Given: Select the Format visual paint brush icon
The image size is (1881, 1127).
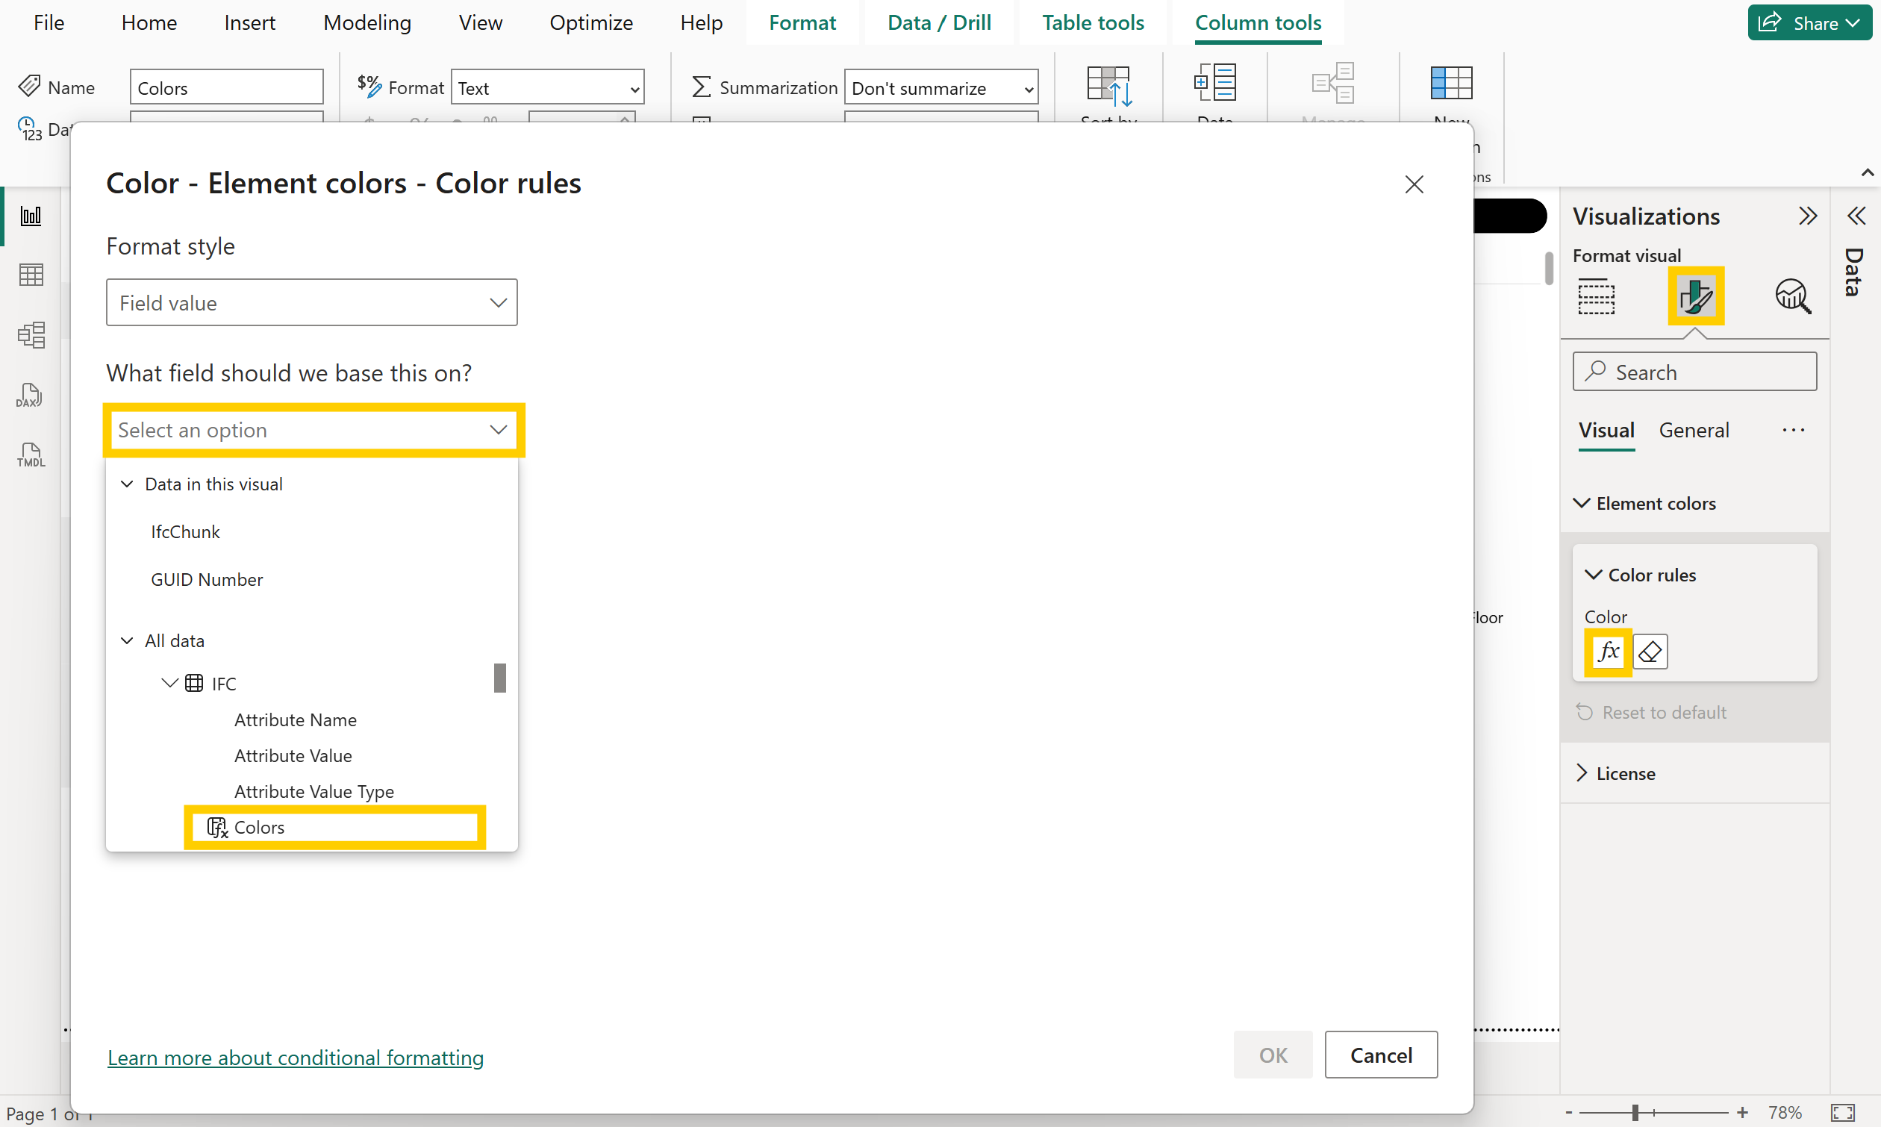Looking at the screenshot, I should (1696, 296).
